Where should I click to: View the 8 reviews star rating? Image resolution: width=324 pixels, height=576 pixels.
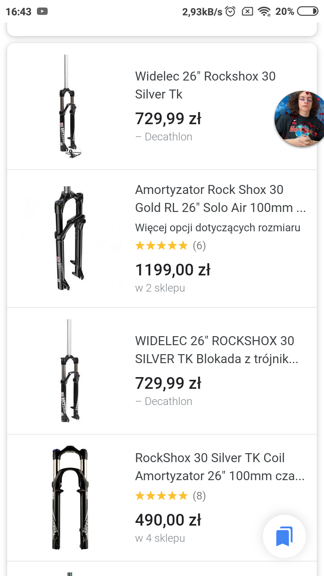(170, 496)
